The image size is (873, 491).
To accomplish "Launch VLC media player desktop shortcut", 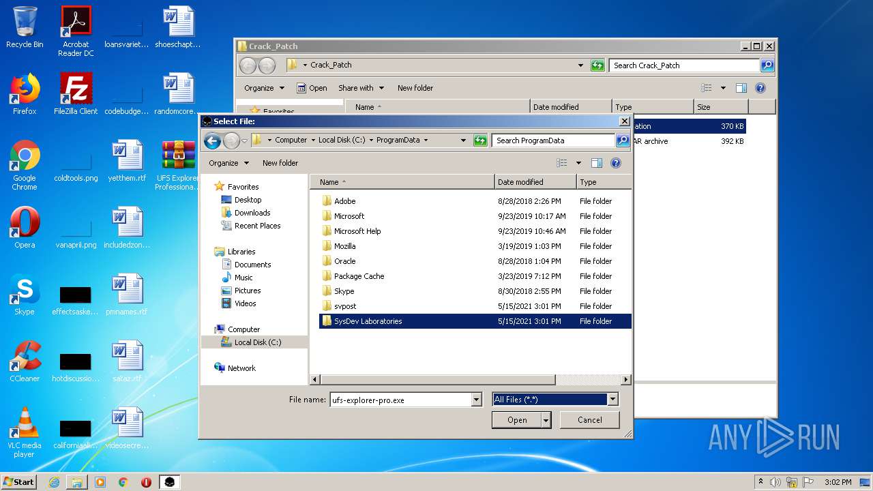I will point(25,432).
